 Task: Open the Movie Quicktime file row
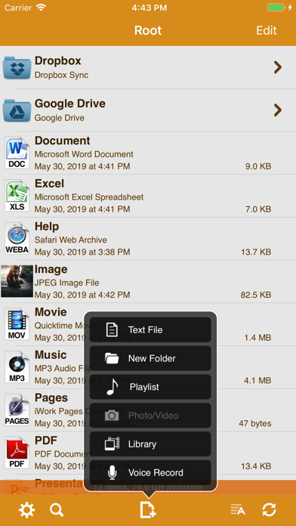148,324
